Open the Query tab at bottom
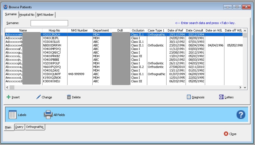 19,127
